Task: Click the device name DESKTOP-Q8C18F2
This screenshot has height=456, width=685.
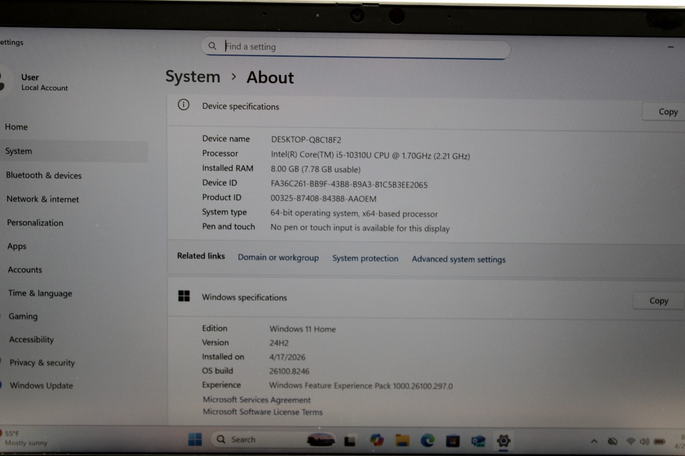Action: [306, 140]
